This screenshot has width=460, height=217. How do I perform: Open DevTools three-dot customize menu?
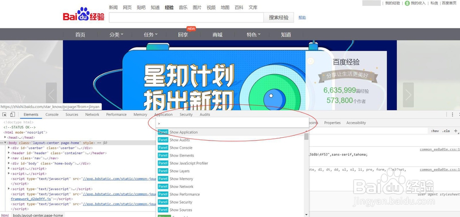pyautogui.click(x=452, y=114)
